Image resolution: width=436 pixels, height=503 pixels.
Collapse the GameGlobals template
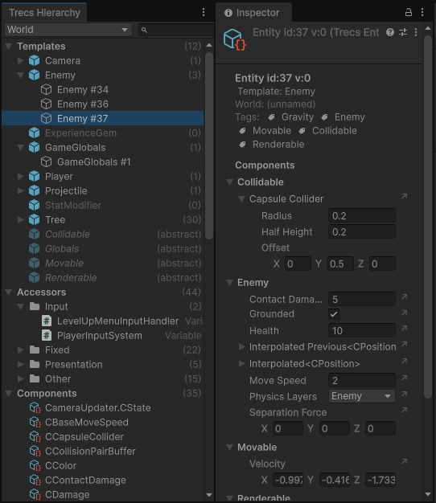pyautogui.click(x=21, y=148)
